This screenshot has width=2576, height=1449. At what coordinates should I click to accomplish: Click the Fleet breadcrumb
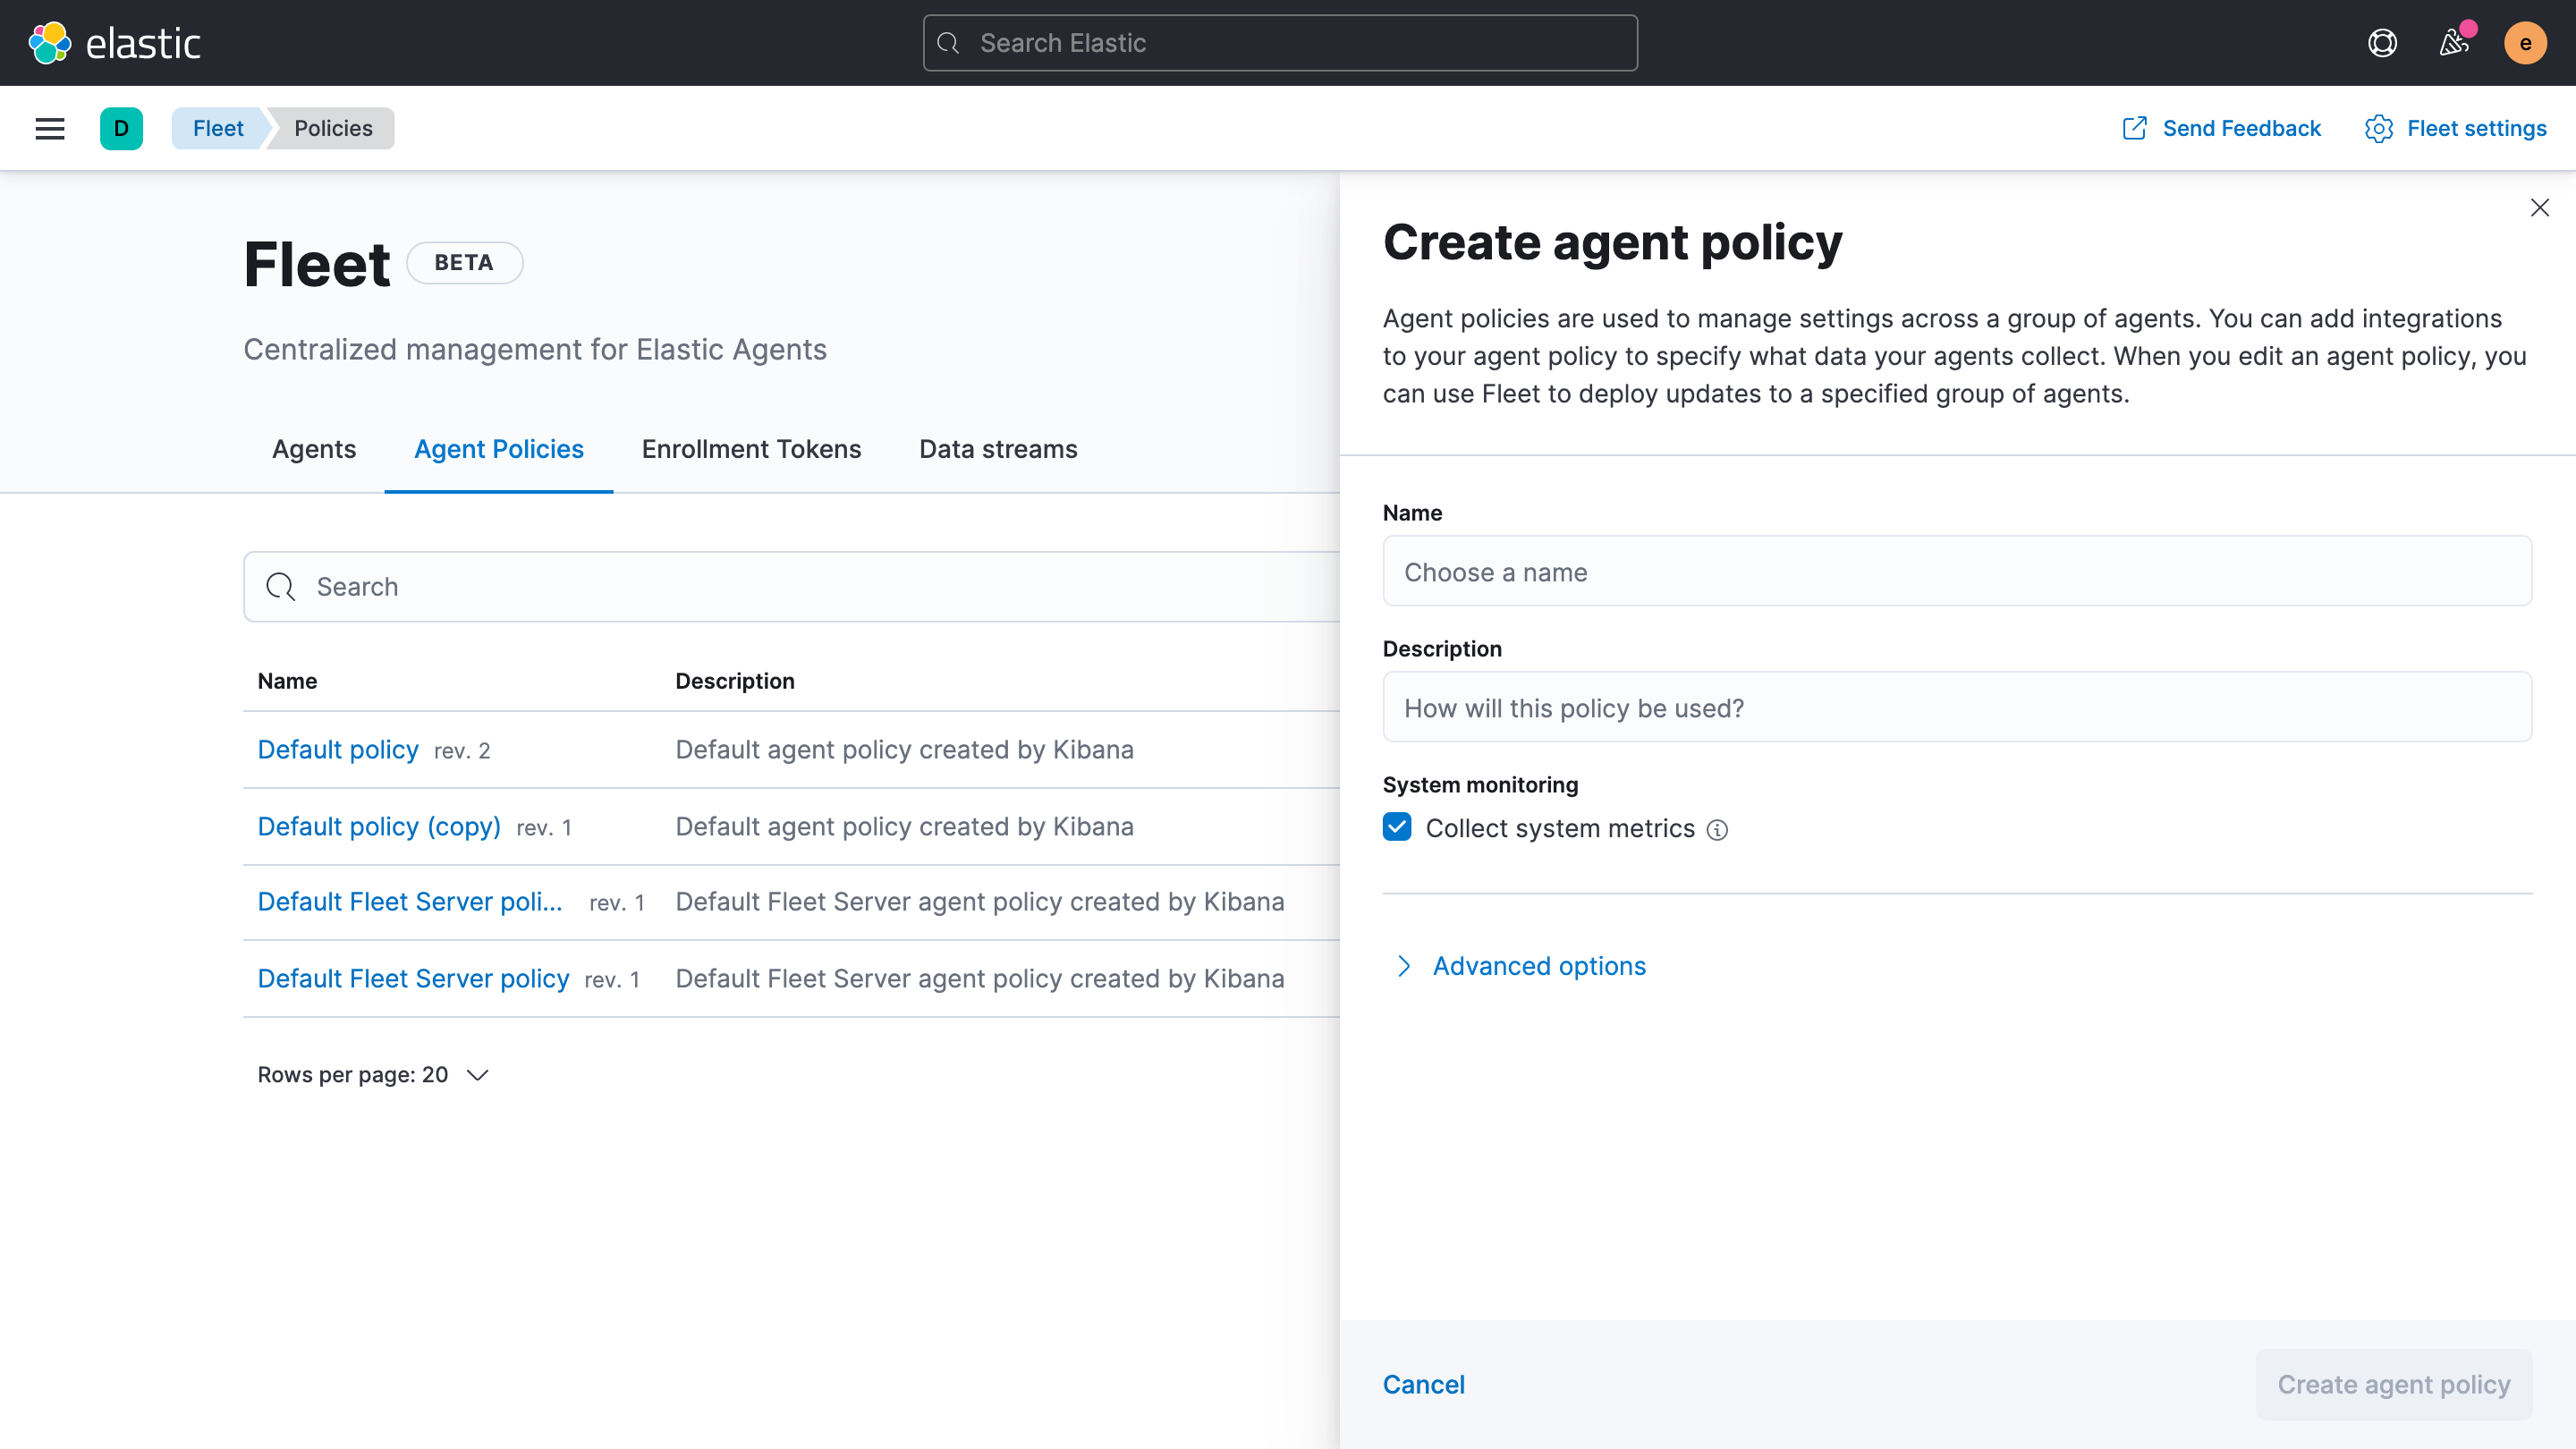[x=218, y=128]
